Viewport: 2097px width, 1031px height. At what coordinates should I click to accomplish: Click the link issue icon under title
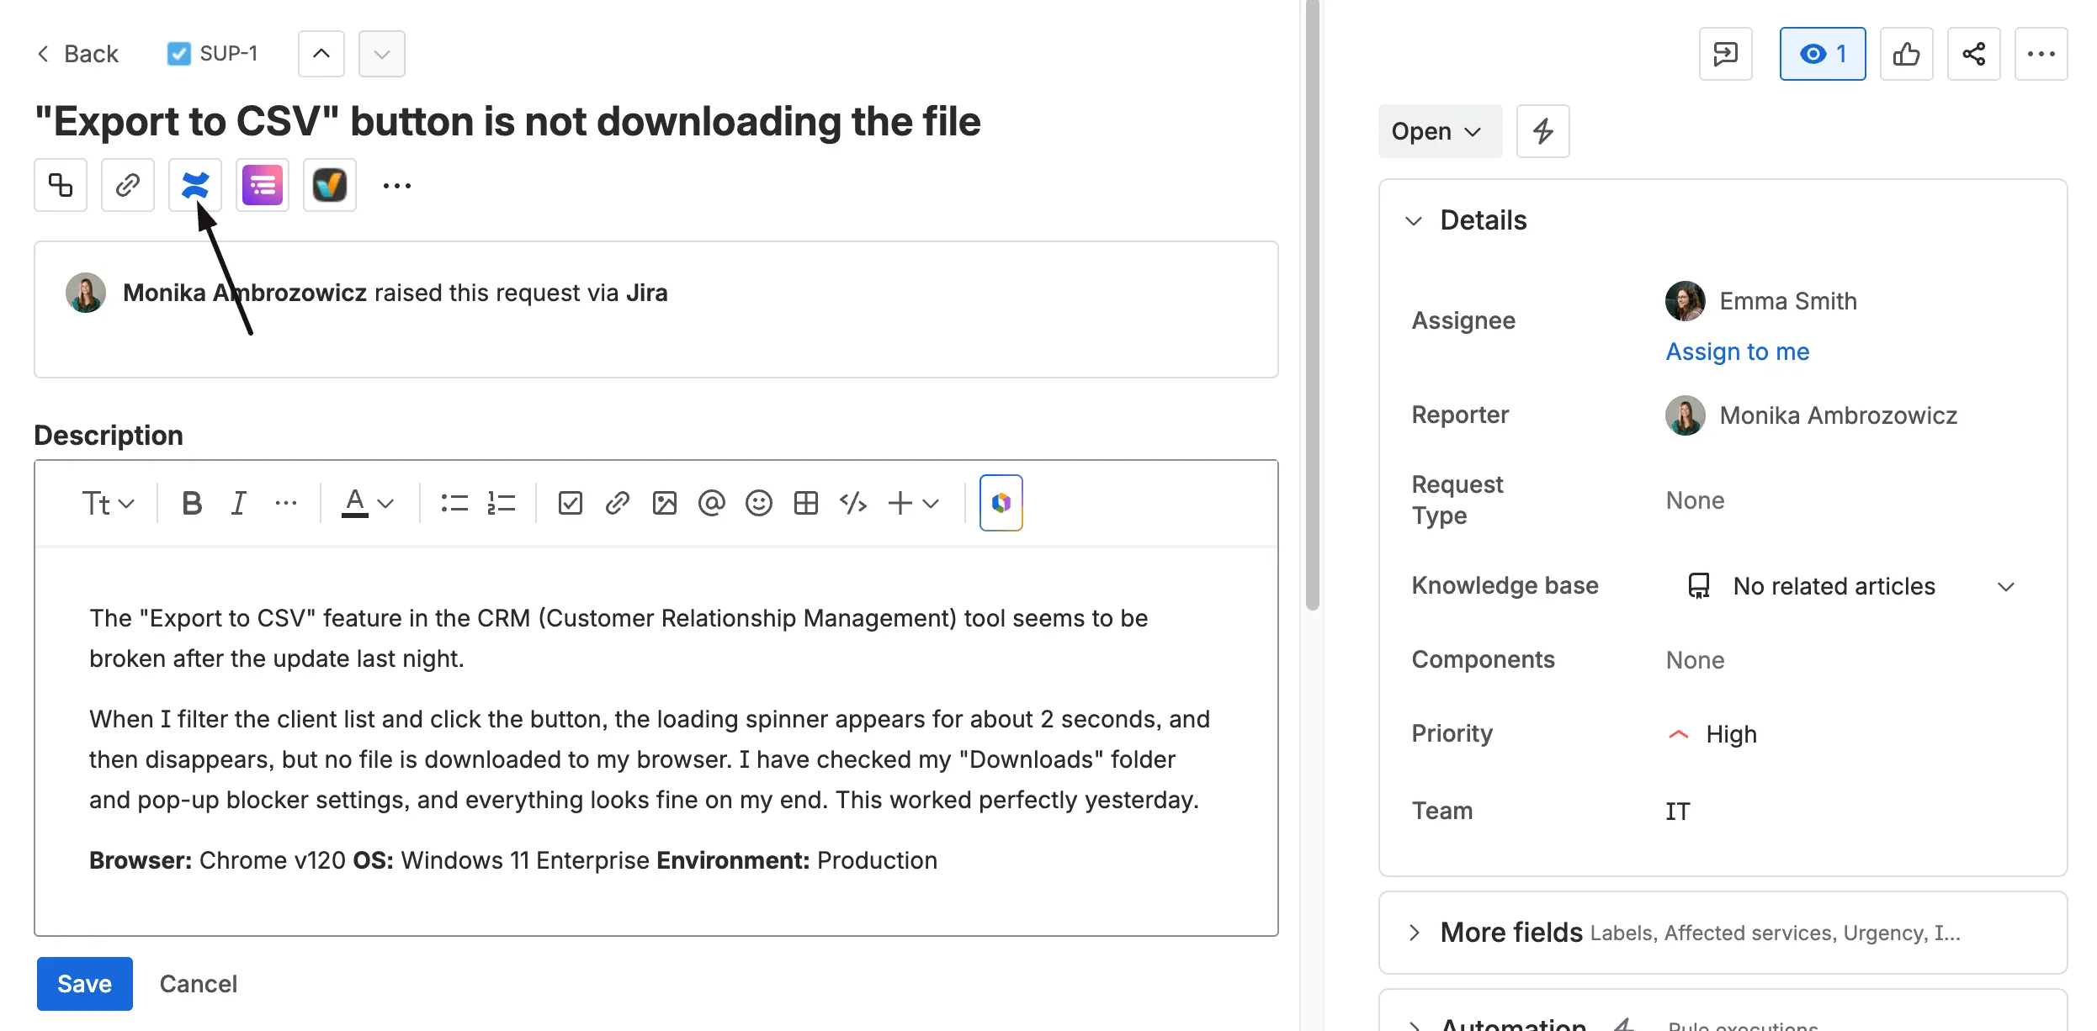tap(128, 185)
